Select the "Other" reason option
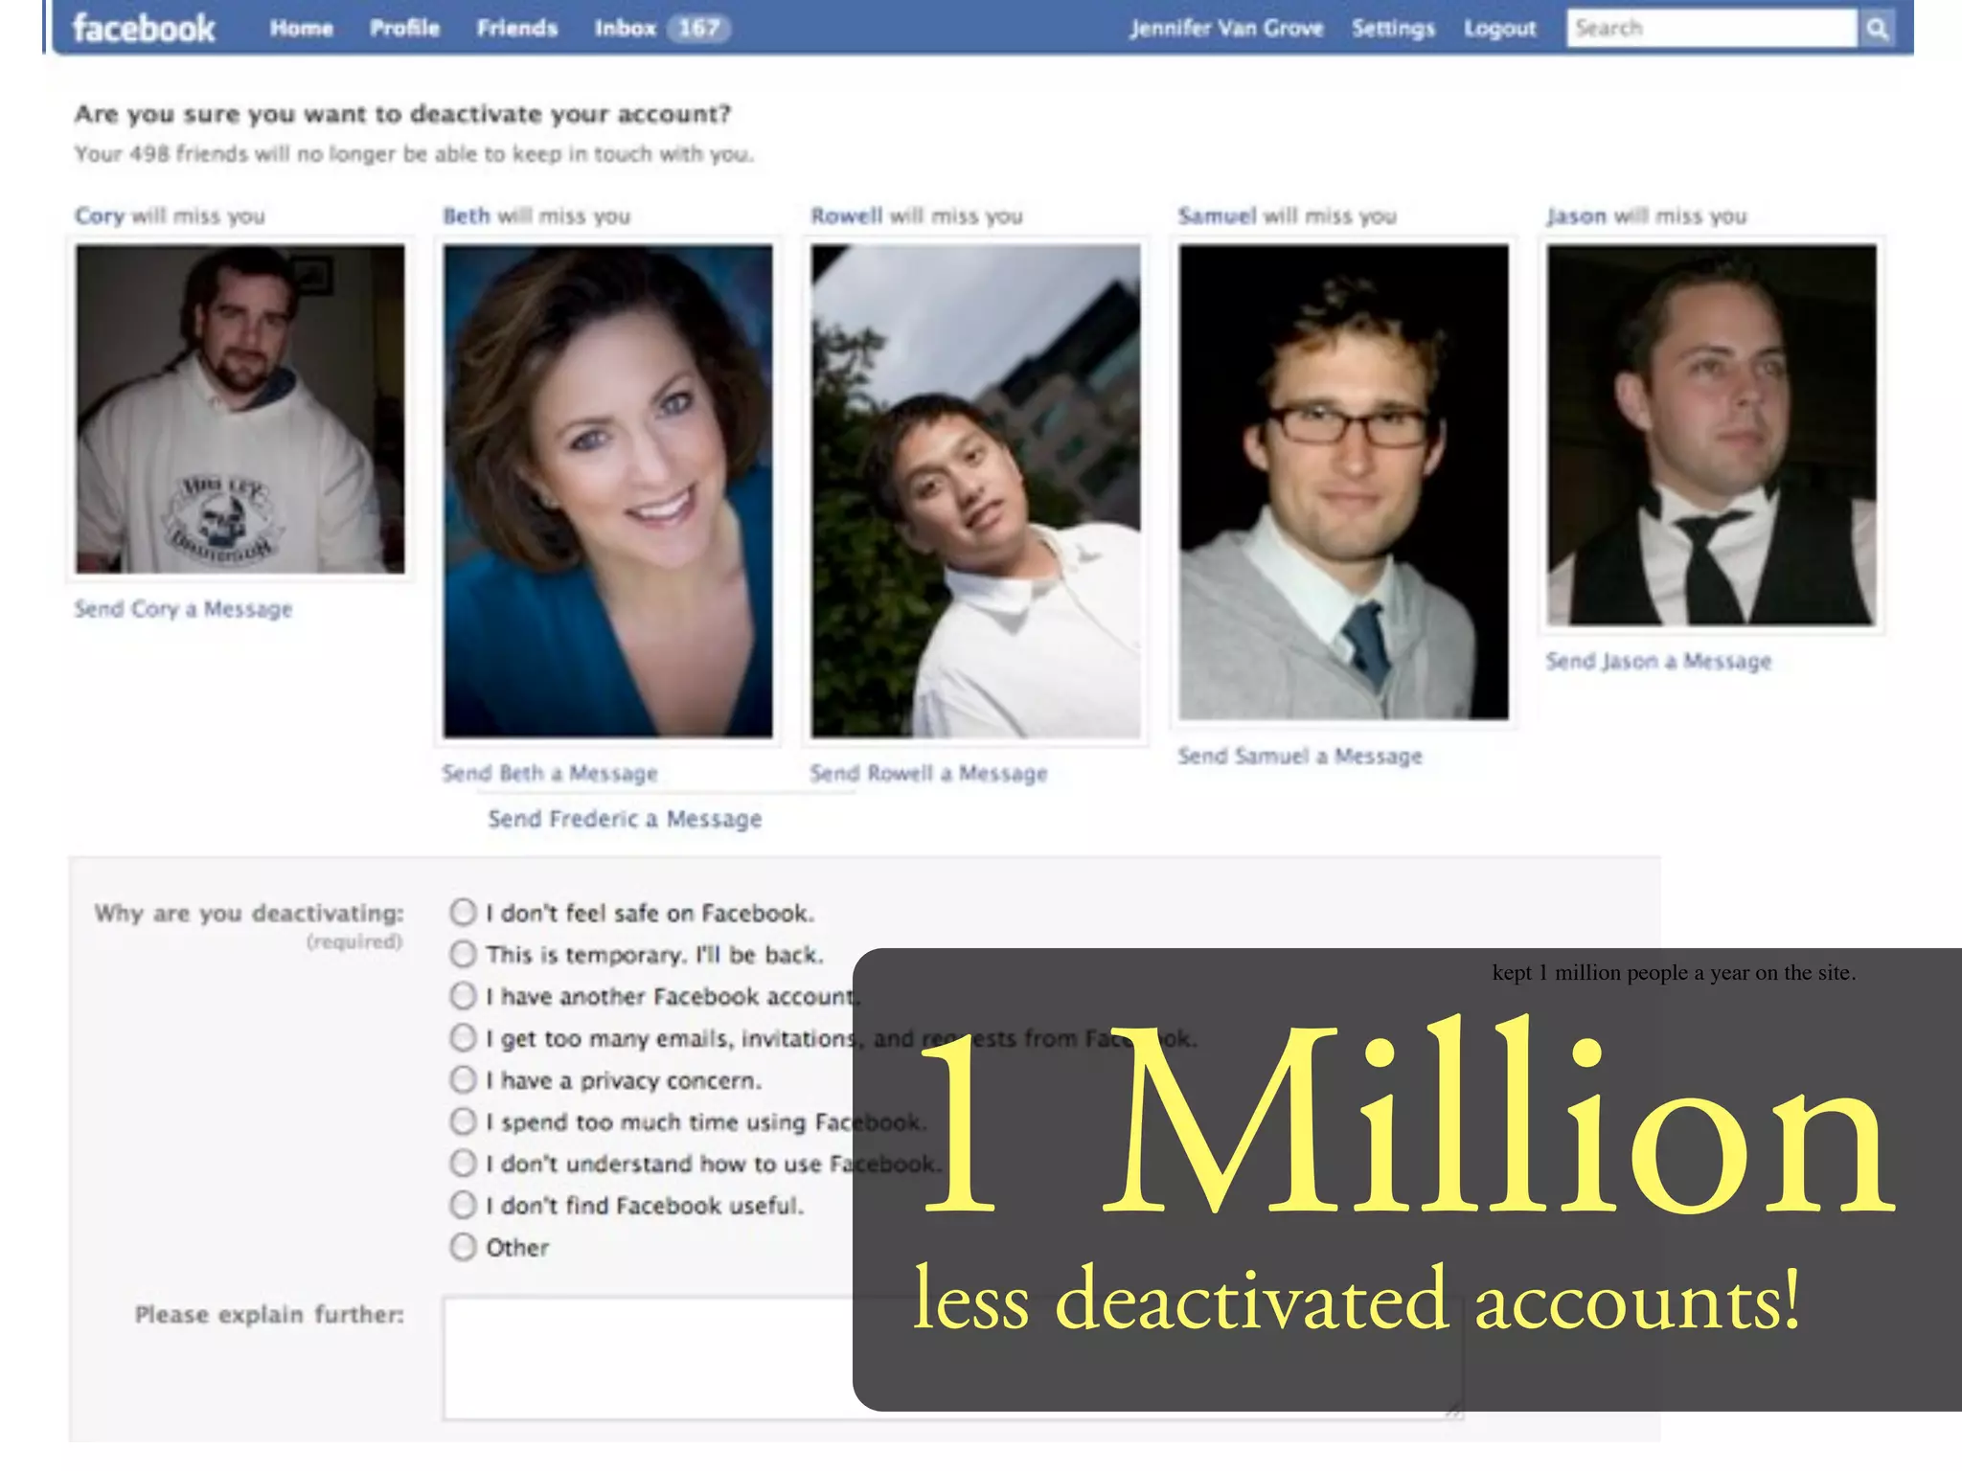Viewport: 1962px width, 1471px height. point(464,1247)
